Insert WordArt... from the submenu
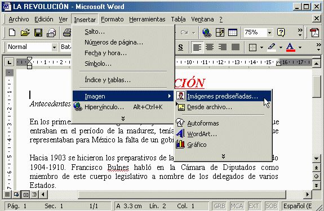324x211 pixels. pyautogui.click(x=223, y=134)
